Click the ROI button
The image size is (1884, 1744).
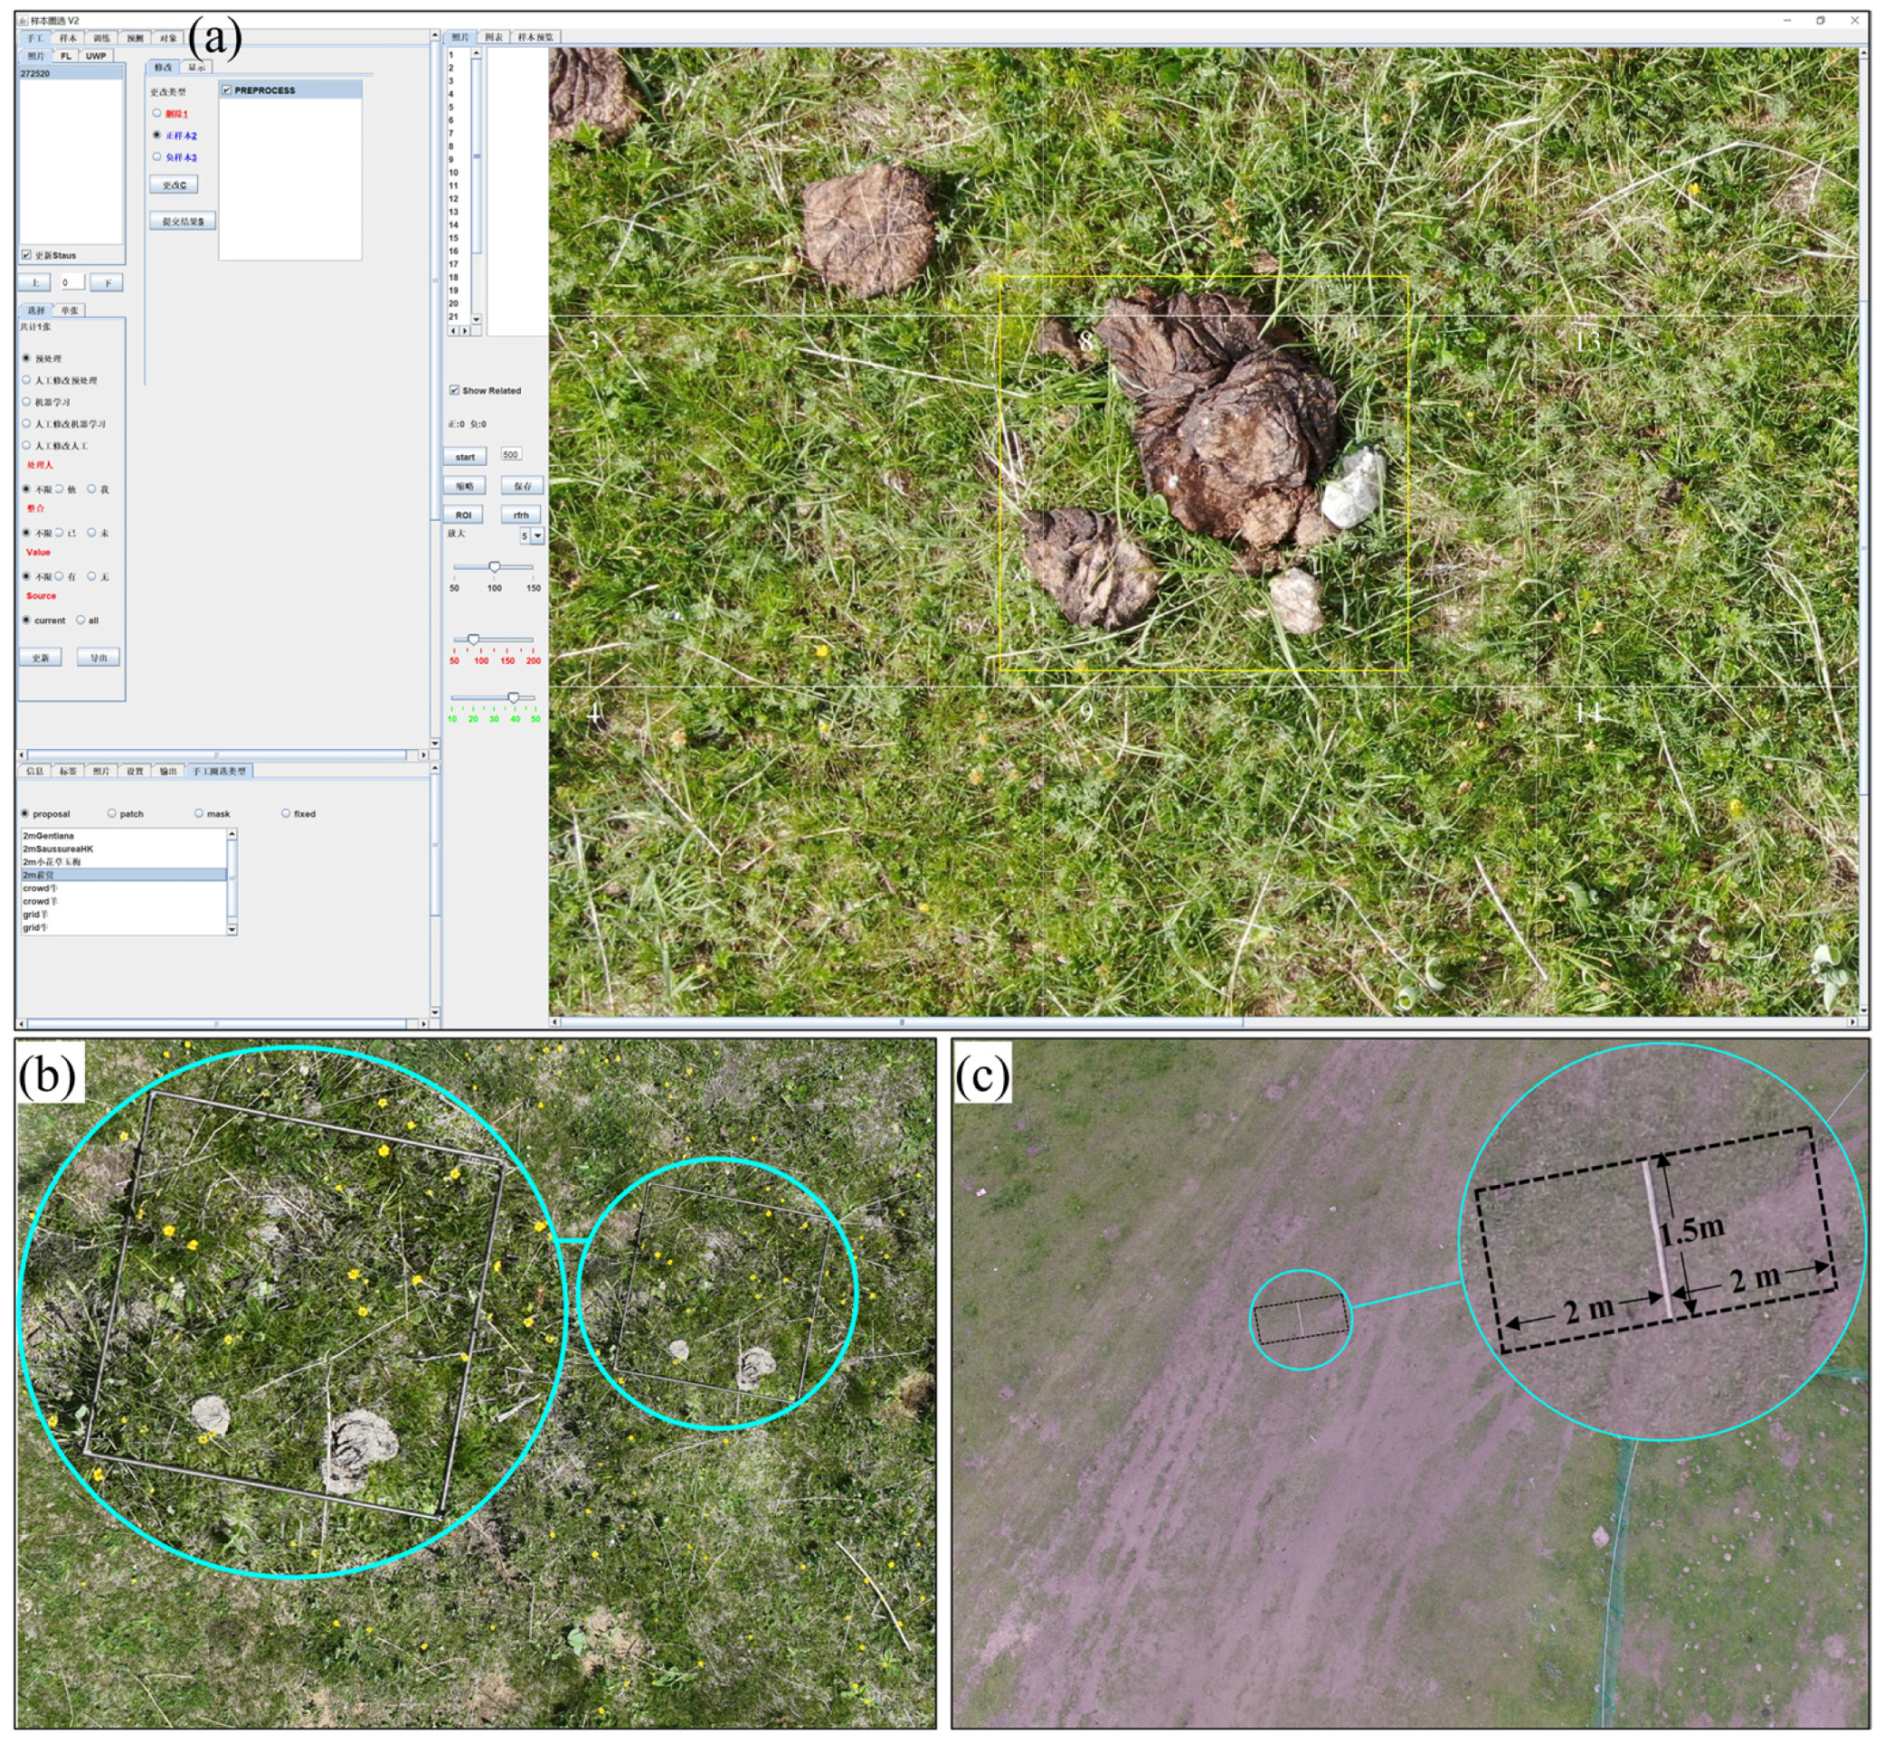(x=463, y=516)
